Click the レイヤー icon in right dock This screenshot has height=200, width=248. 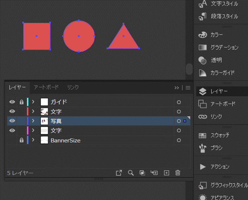tap(203, 91)
